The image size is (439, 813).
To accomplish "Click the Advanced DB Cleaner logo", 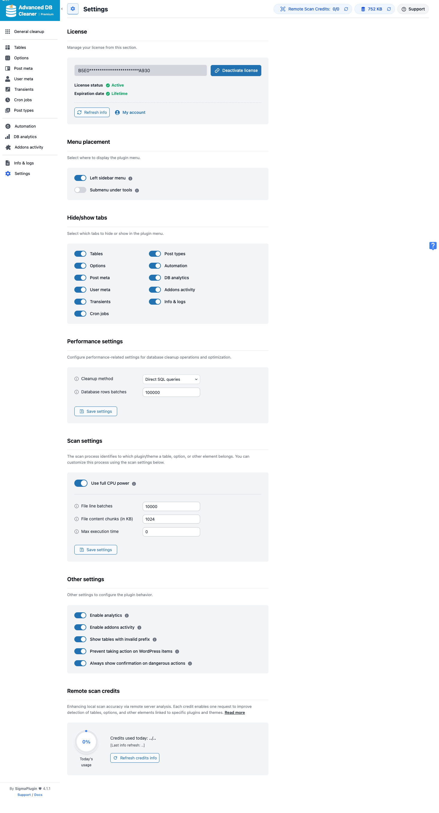I will (30, 10).
